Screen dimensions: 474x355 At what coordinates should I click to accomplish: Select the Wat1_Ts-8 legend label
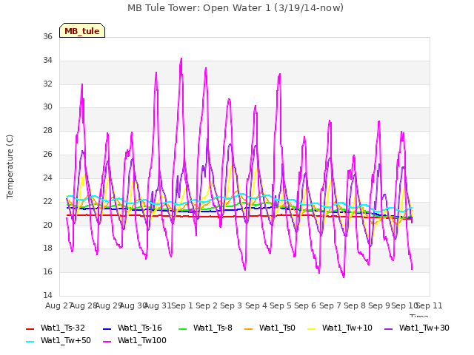point(213,328)
